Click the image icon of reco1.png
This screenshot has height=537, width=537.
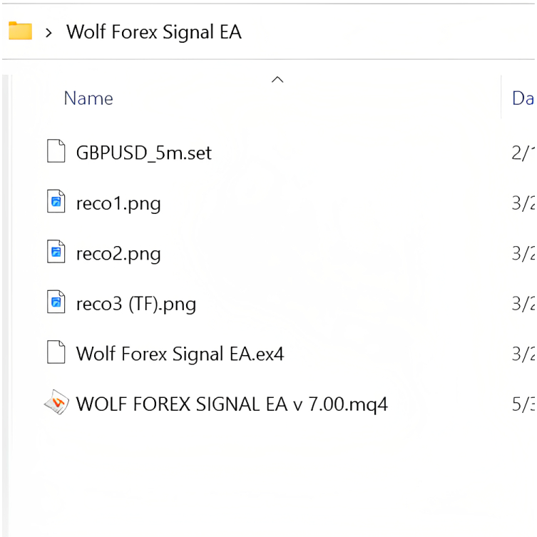tap(56, 203)
